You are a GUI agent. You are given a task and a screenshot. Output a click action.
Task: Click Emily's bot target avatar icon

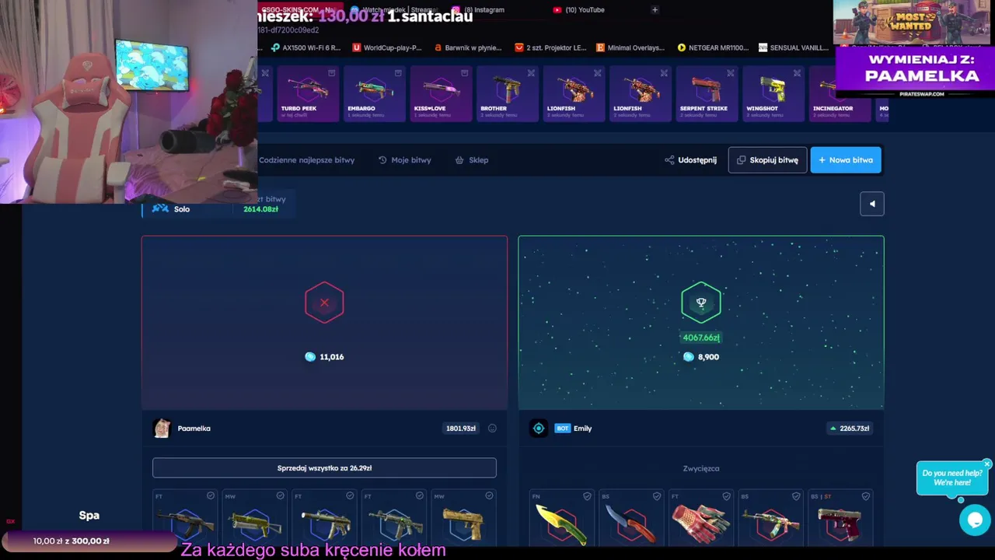539,429
